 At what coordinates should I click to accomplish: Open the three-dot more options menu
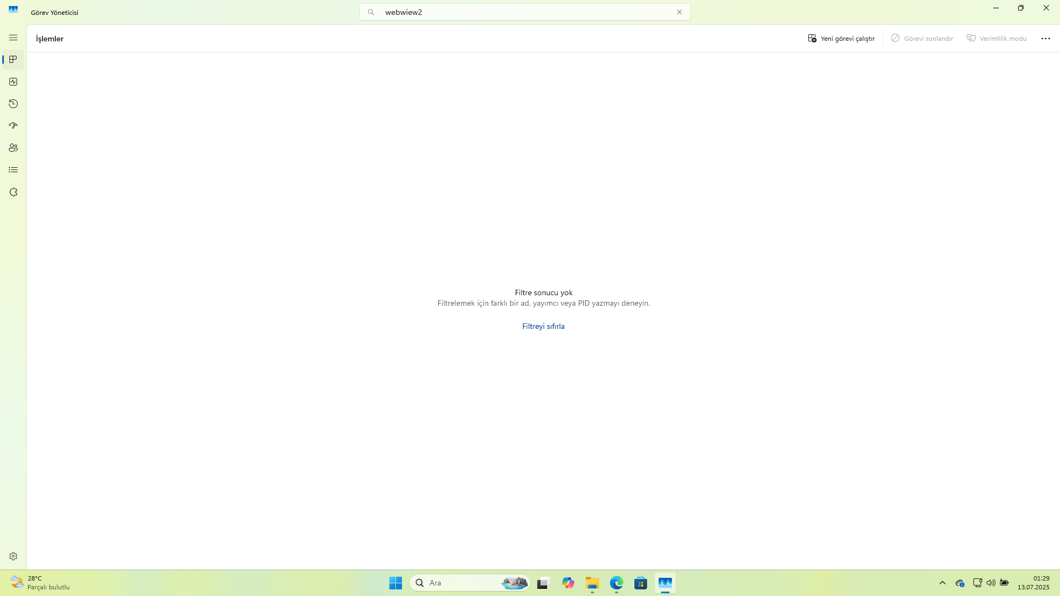[1045, 39]
